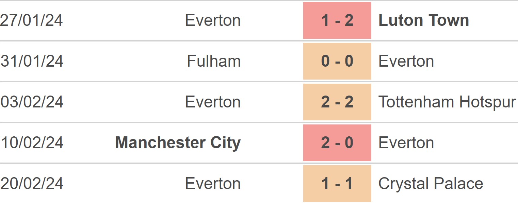518x203 pixels.
Task: Select the Manchester City team name
Action: 178,143
